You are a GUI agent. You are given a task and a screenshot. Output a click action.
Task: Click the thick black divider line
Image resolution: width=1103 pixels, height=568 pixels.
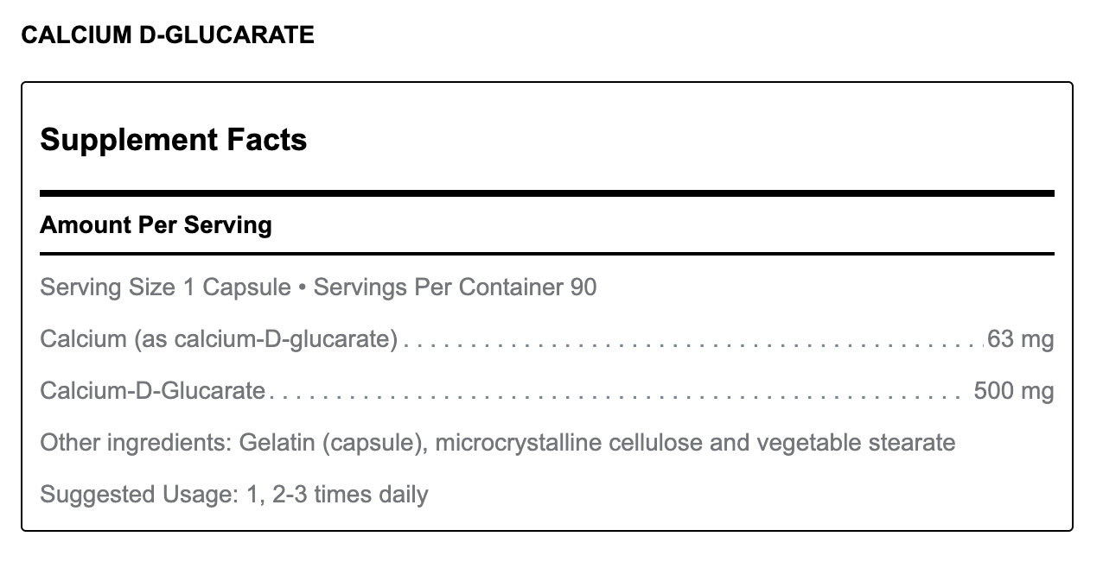(546, 193)
